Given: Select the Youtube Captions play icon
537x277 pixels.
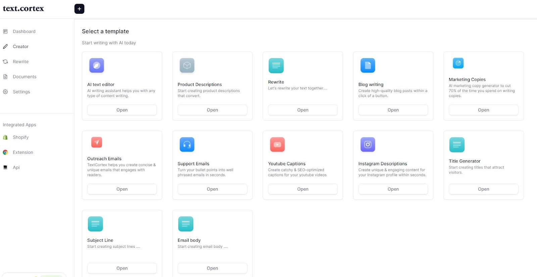Looking at the screenshot, I should (277, 145).
